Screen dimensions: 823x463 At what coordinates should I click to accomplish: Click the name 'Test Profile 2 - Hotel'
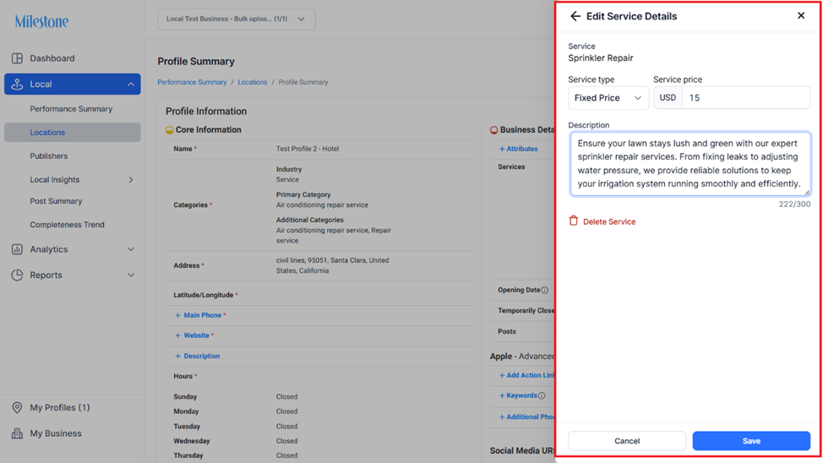[308, 149]
